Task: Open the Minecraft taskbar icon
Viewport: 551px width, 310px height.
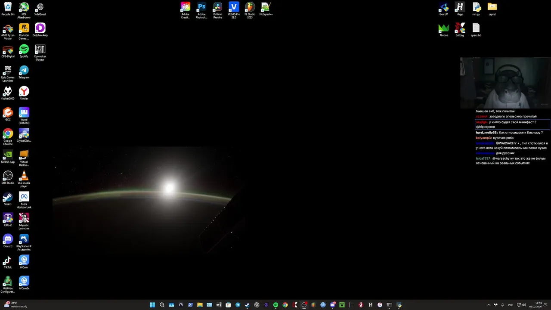Action: (342, 305)
